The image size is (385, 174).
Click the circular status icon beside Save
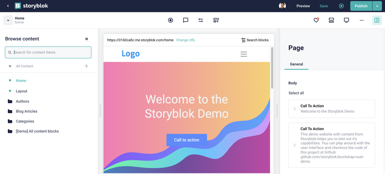341,6
